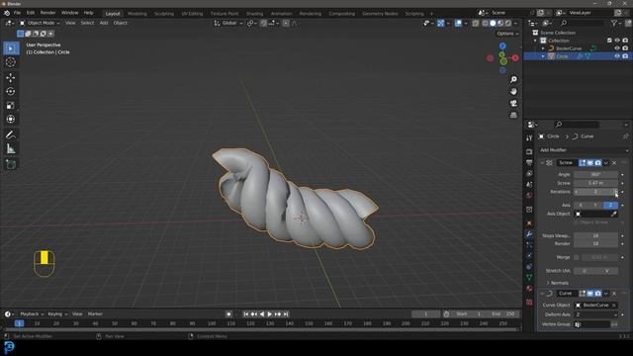This screenshot has width=633, height=356.
Task: Open the Object Data properties tab
Action: click(x=529, y=278)
